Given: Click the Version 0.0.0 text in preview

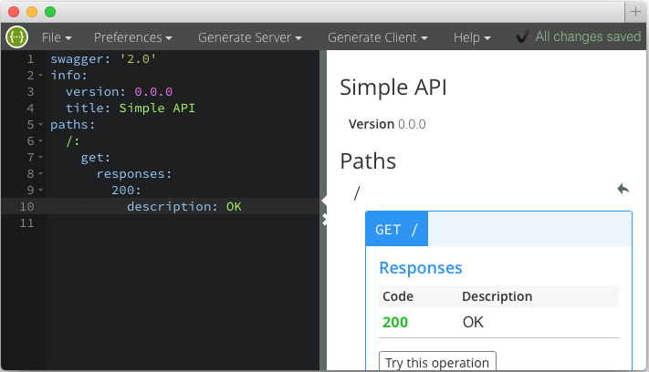Looking at the screenshot, I should [387, 124].
